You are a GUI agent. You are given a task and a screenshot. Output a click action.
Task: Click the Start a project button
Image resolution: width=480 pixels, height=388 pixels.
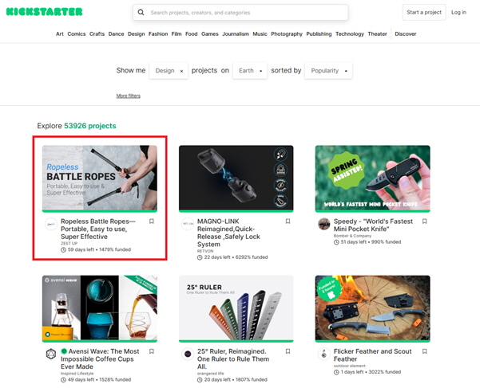pos(424,12)
